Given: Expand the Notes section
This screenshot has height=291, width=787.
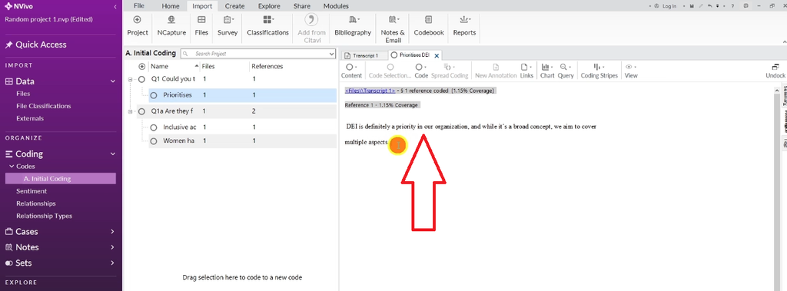Looking at the screenshot, I should pyautogui.click(x=112, y=247).
